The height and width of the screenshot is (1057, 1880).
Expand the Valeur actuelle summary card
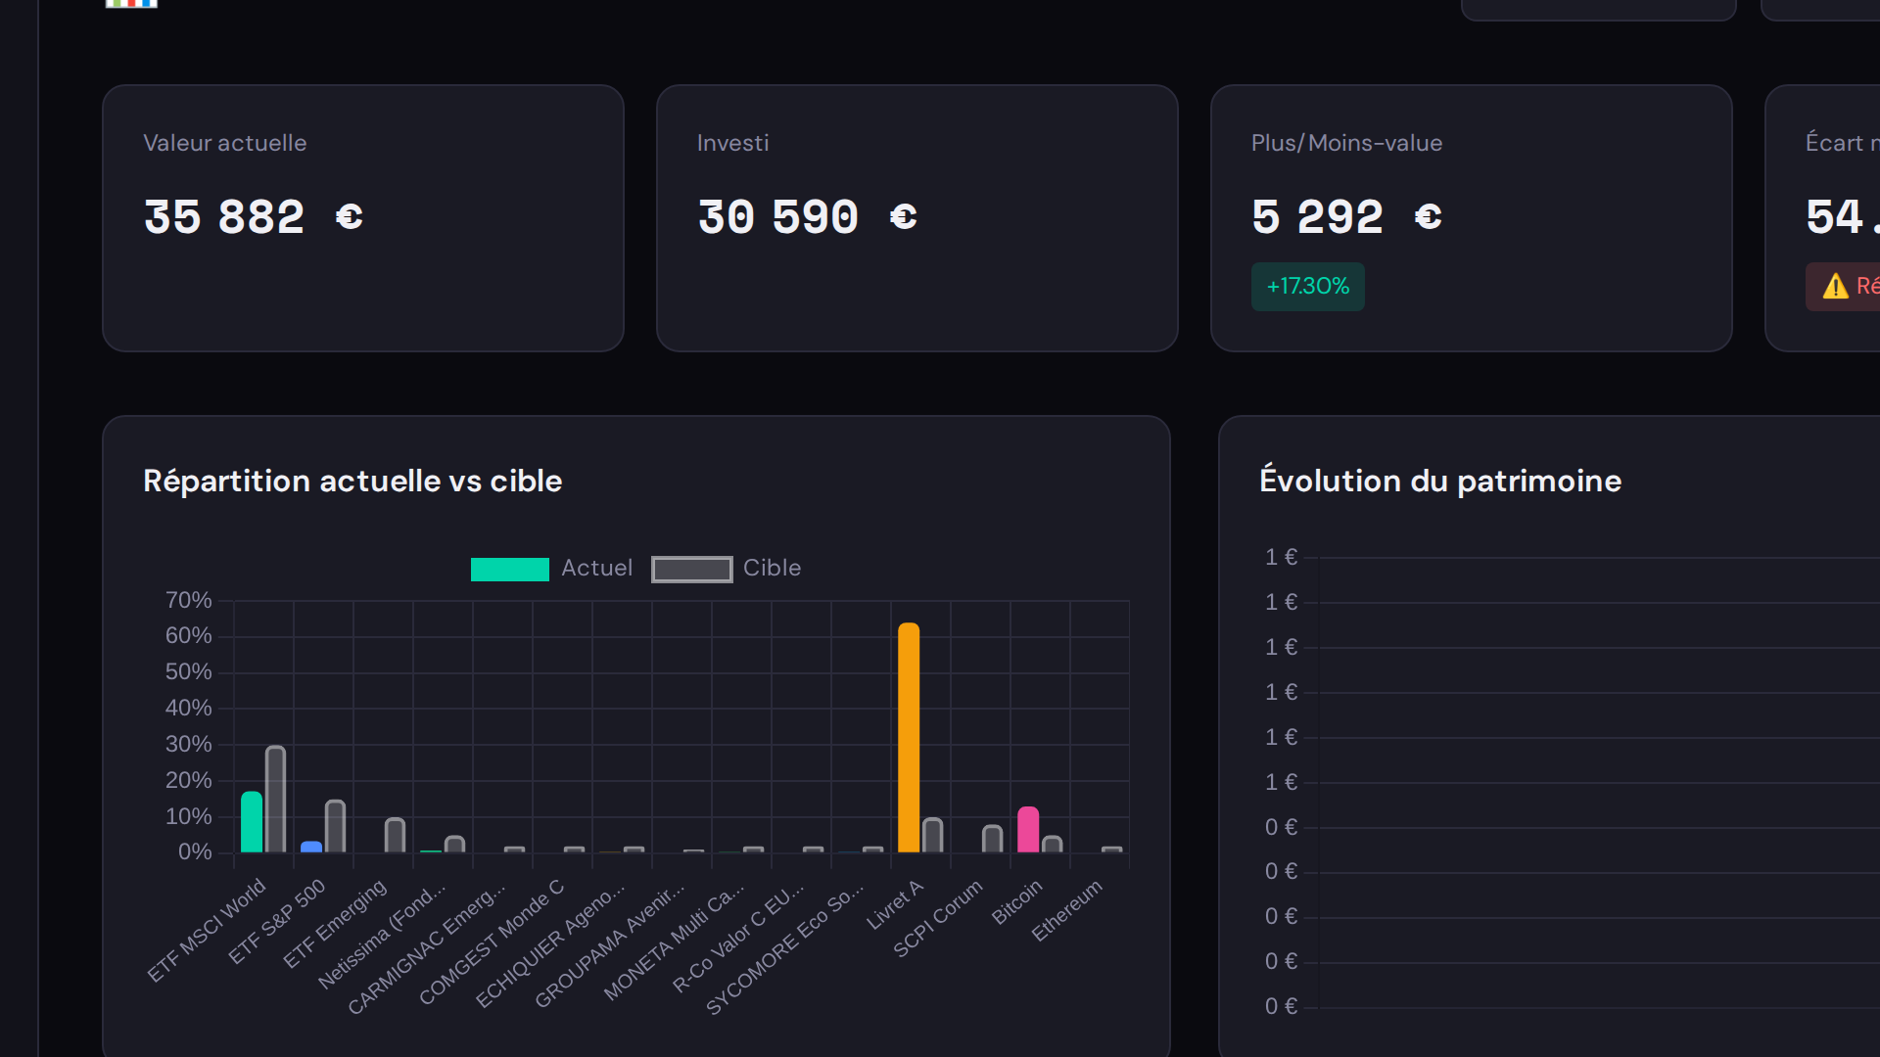(363, 217)
